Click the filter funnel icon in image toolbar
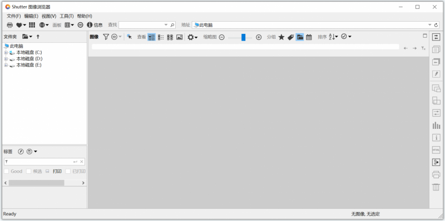445x221 pixels. (106, 37)
